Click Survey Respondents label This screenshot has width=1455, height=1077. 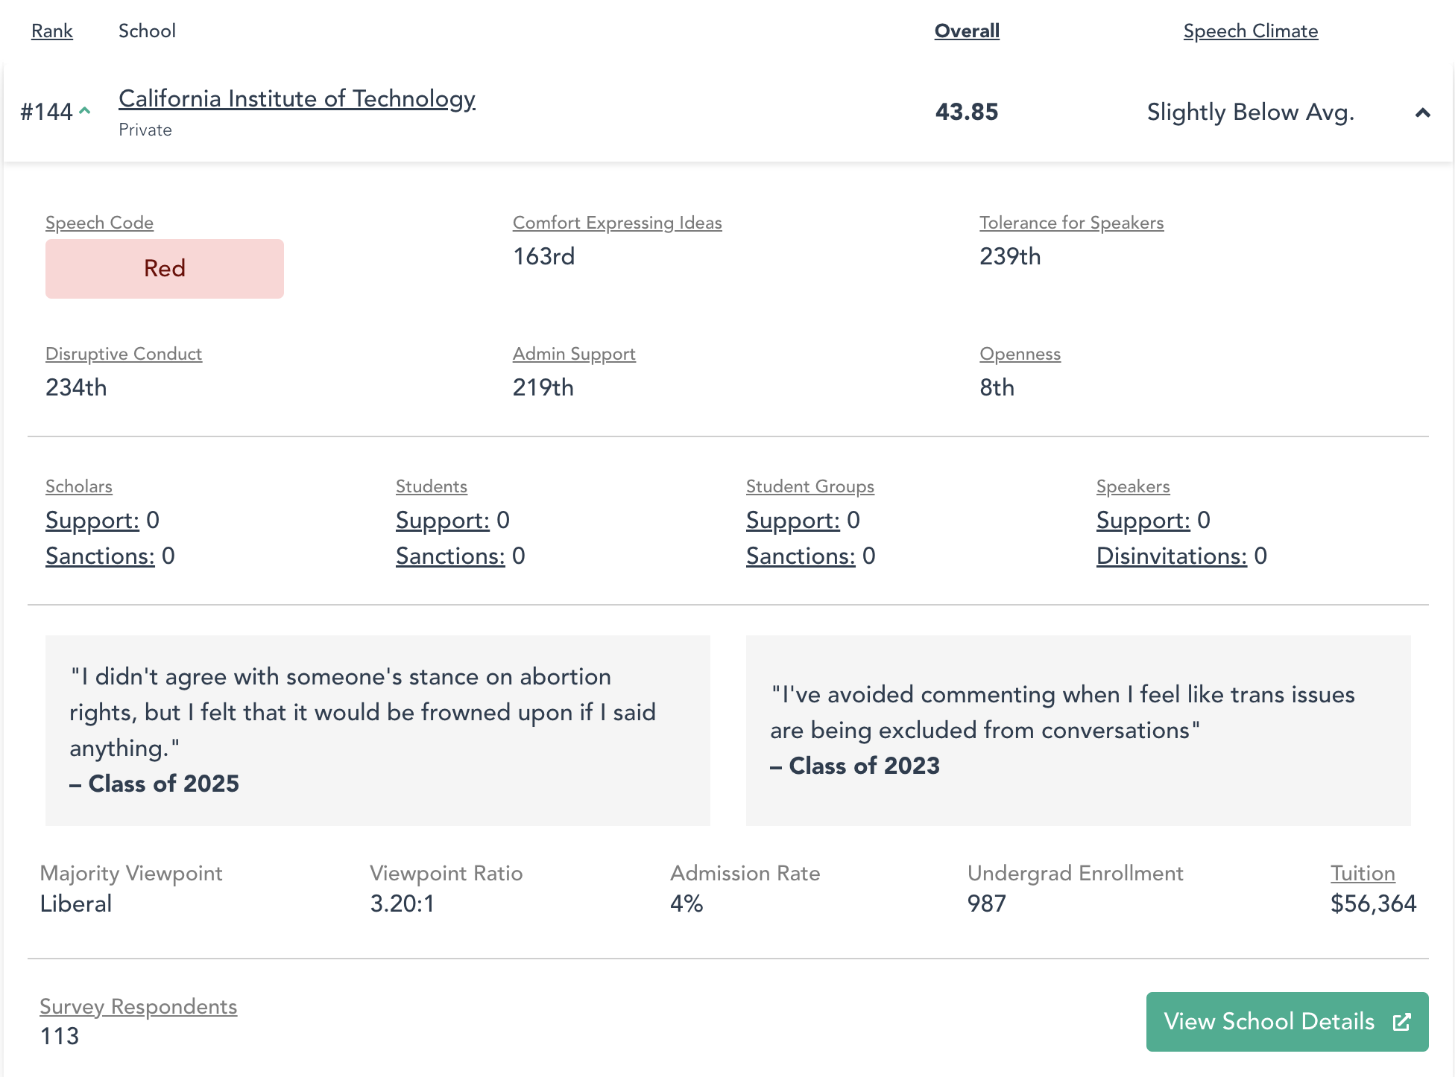tap(139, 1006)
